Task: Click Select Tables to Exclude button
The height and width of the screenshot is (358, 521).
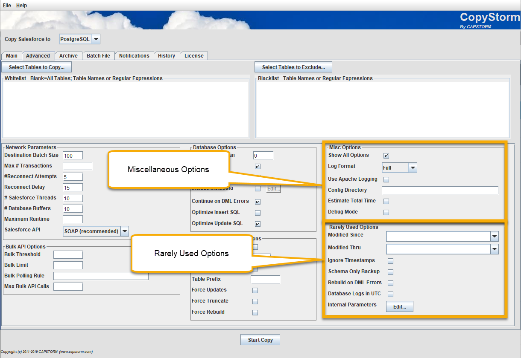Action: (293, 67)
